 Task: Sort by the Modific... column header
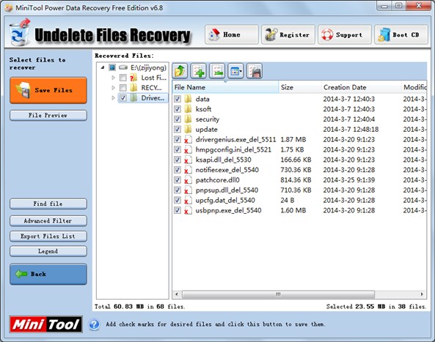(414, 87)
